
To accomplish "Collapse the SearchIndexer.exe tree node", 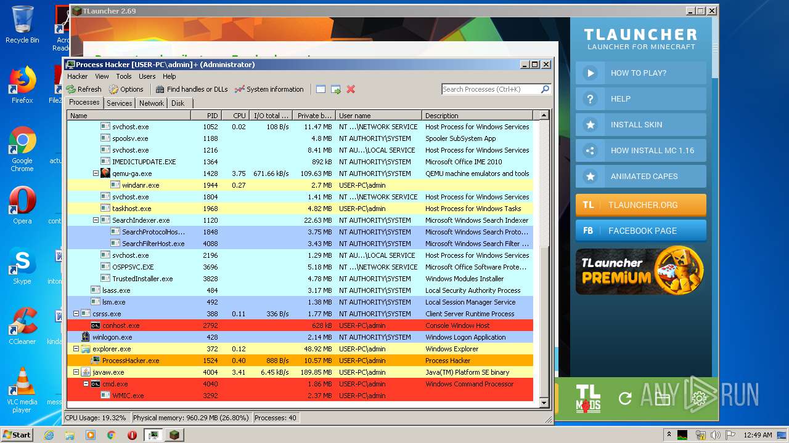I will (x=96, y=220).
